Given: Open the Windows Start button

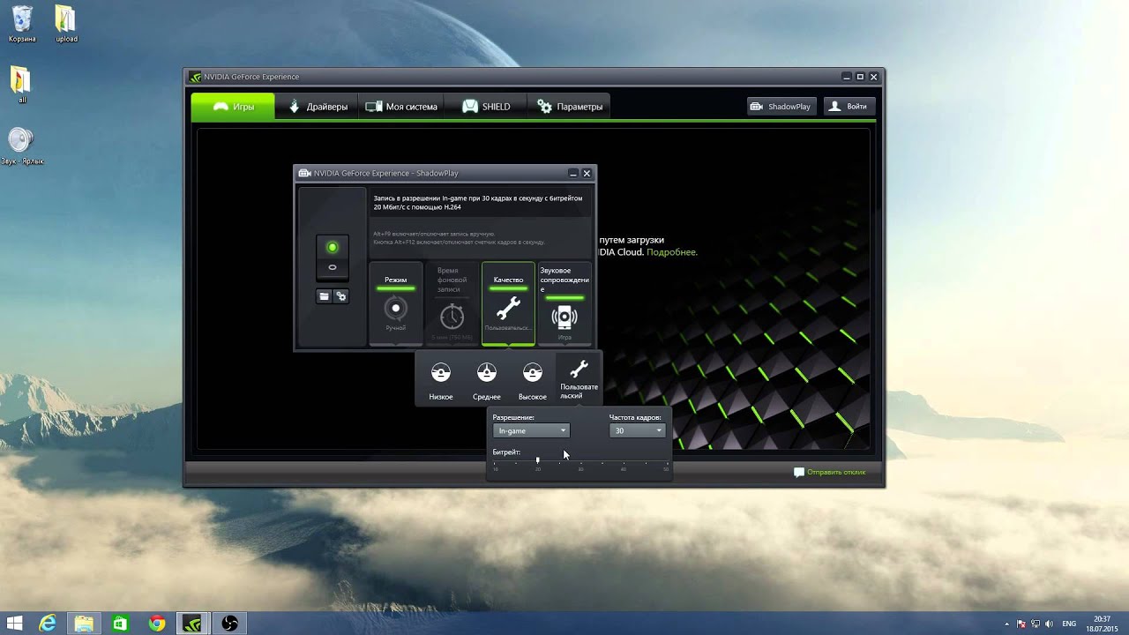Looking at the screenshot, I should (x=15, y=624).
